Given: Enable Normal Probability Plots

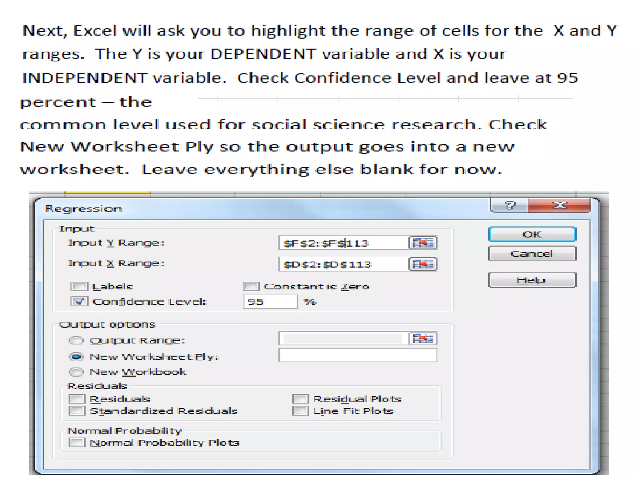Looking at the screenshot, I should (x=77, y=443).
